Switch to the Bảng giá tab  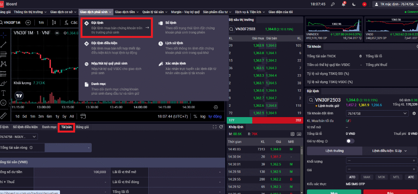point(82,127)
